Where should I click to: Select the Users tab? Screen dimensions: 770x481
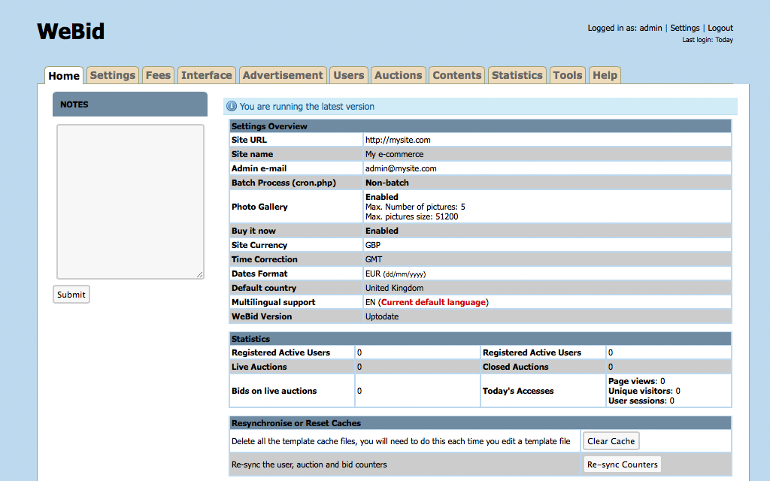tap(348, 75)
